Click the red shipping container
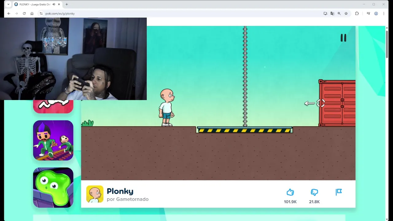Image resolution: width=393 pixels, height=221 pixels. pos(337,103)
